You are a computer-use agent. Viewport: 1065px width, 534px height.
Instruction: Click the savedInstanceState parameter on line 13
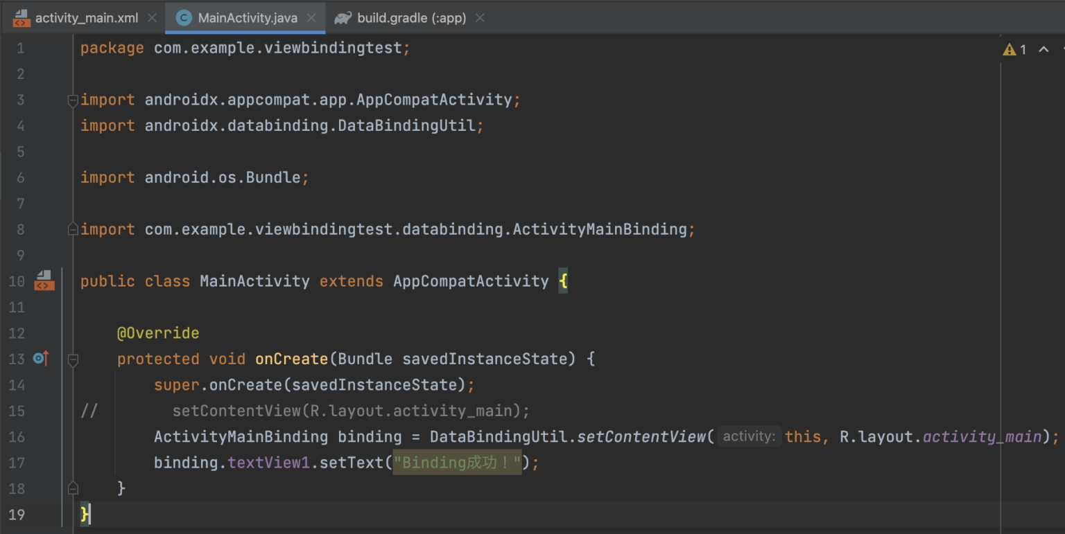[485, 359]
